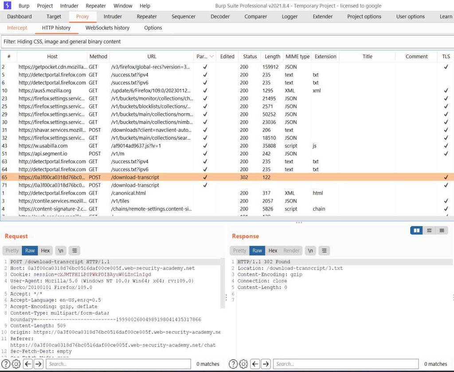
Task: Go to next match in Request search
Action: click(39, 364)
